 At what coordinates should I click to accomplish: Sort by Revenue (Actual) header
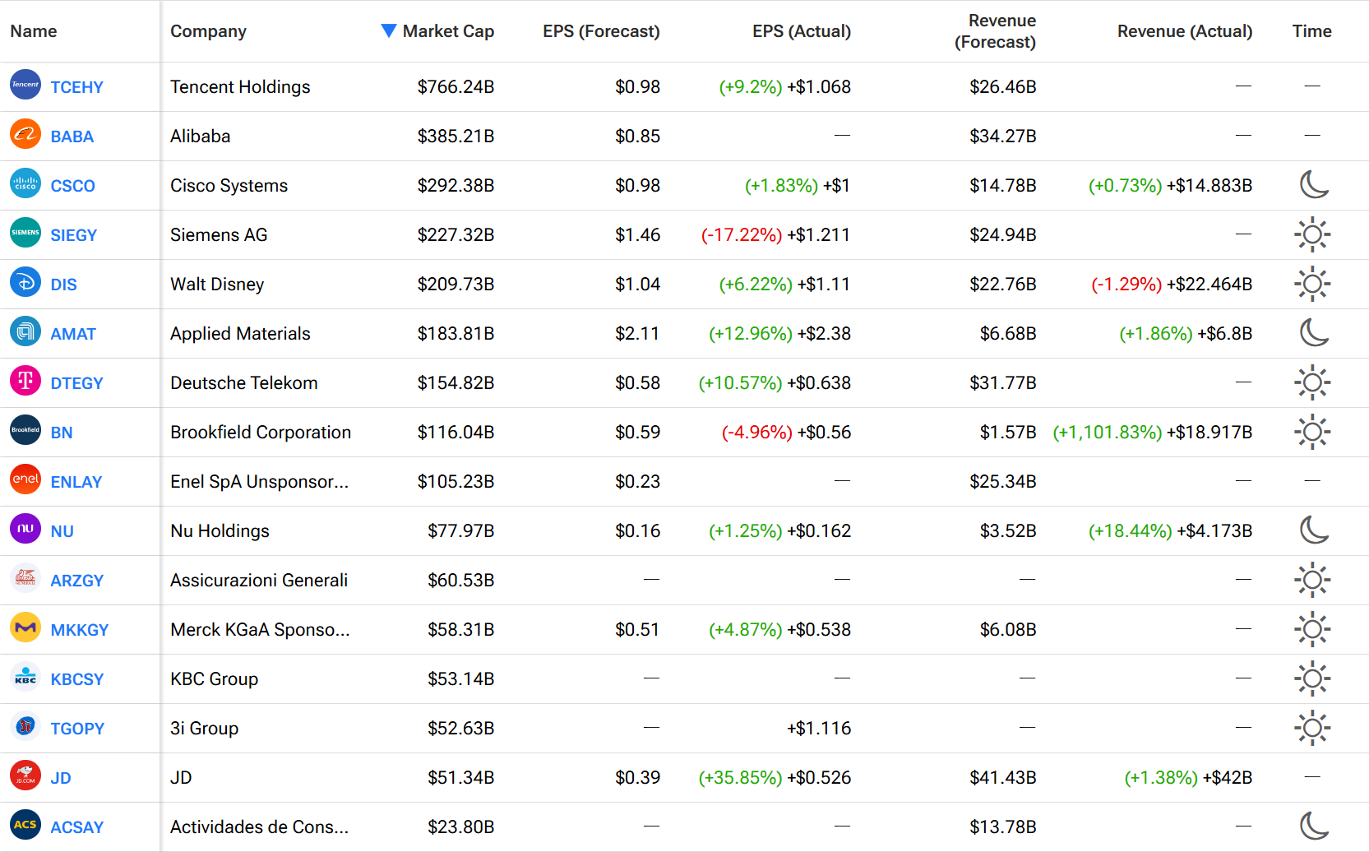pos(1185,31)
